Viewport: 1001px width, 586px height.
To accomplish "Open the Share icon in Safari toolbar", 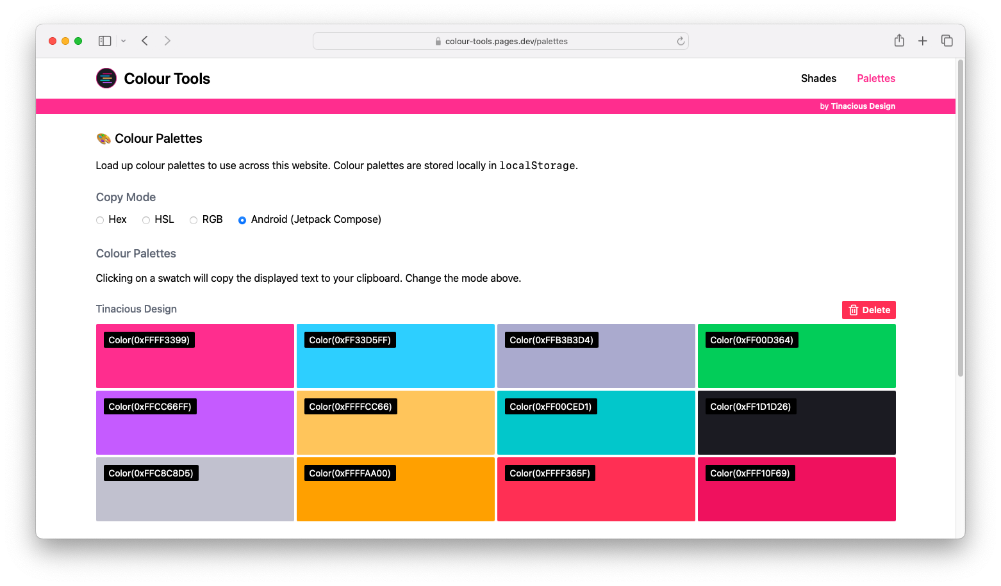I will [899, 40].
